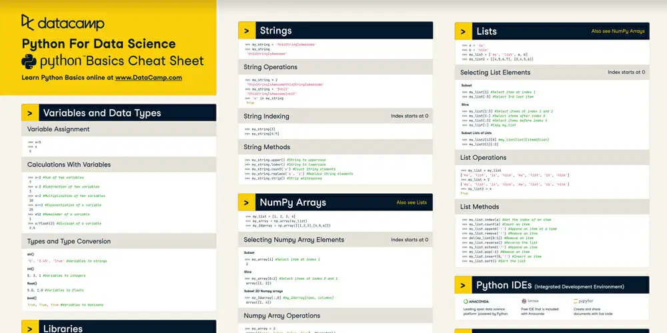667x333 pixels.
Task: Click the Python snake logo
Action: coord(29,61)
